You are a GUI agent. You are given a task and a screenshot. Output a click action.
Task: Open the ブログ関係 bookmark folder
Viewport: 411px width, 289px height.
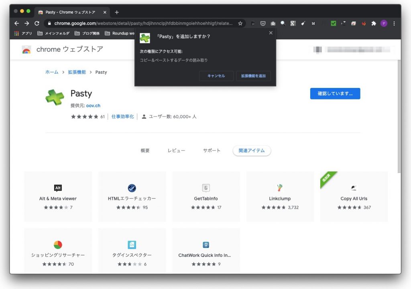(x=87, y=33)
